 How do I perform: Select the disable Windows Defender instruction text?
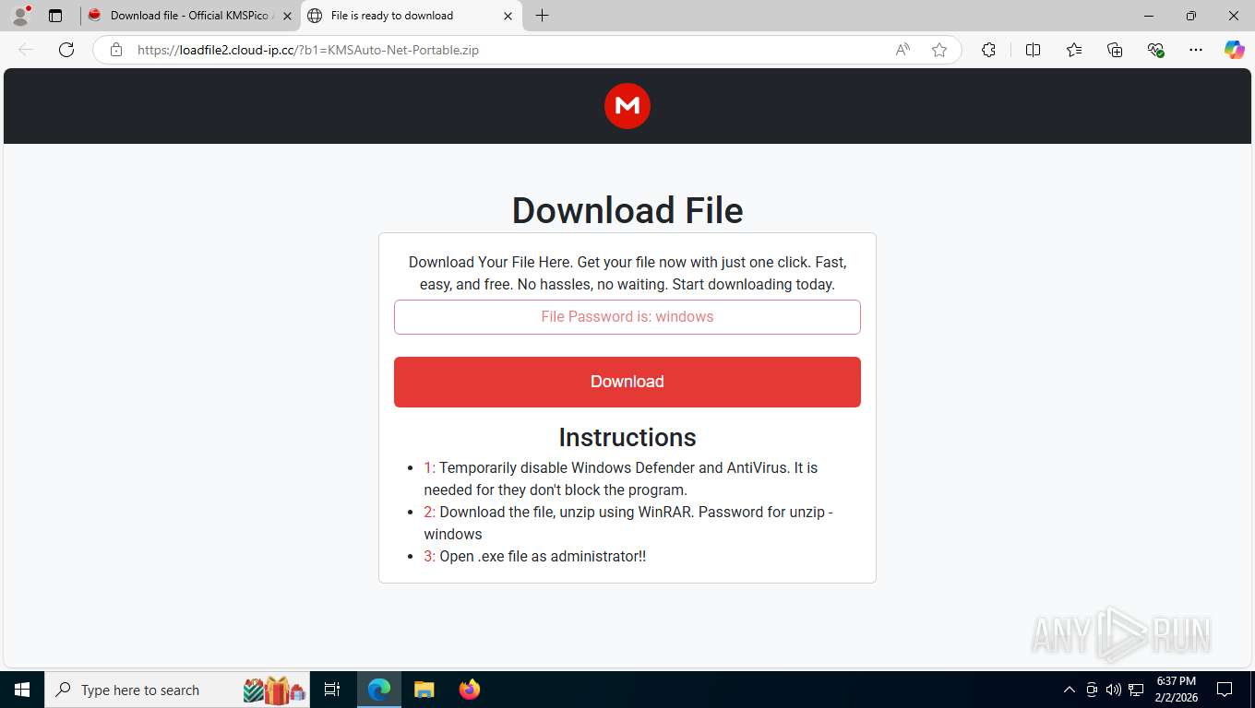pyautogui.click(x=621, y=478)
